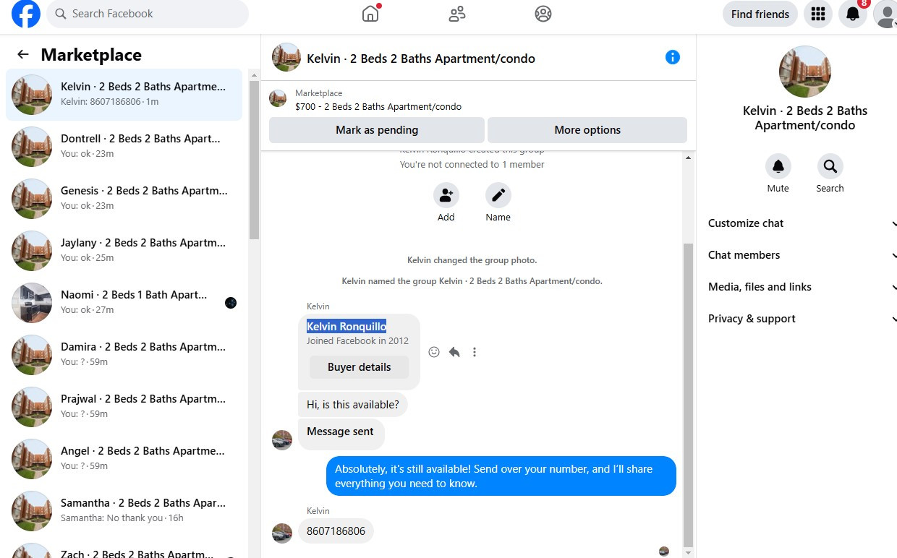Click conversation list scrollbar
The width and height of the screenshot is (897, 558).
(254, 159)
